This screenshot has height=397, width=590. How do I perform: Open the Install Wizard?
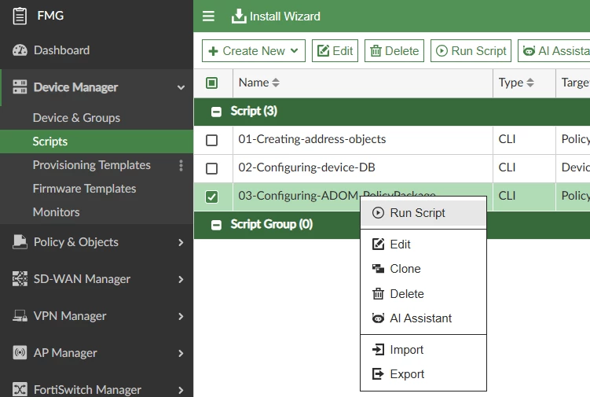(x=276, y=17)
